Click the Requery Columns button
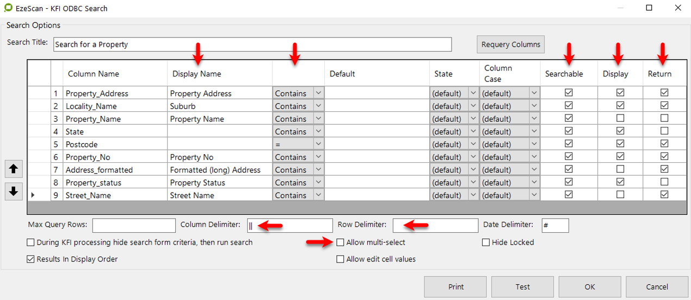Image resolution: width=691 pixels, height=300 pixels. tap(510, 44)
